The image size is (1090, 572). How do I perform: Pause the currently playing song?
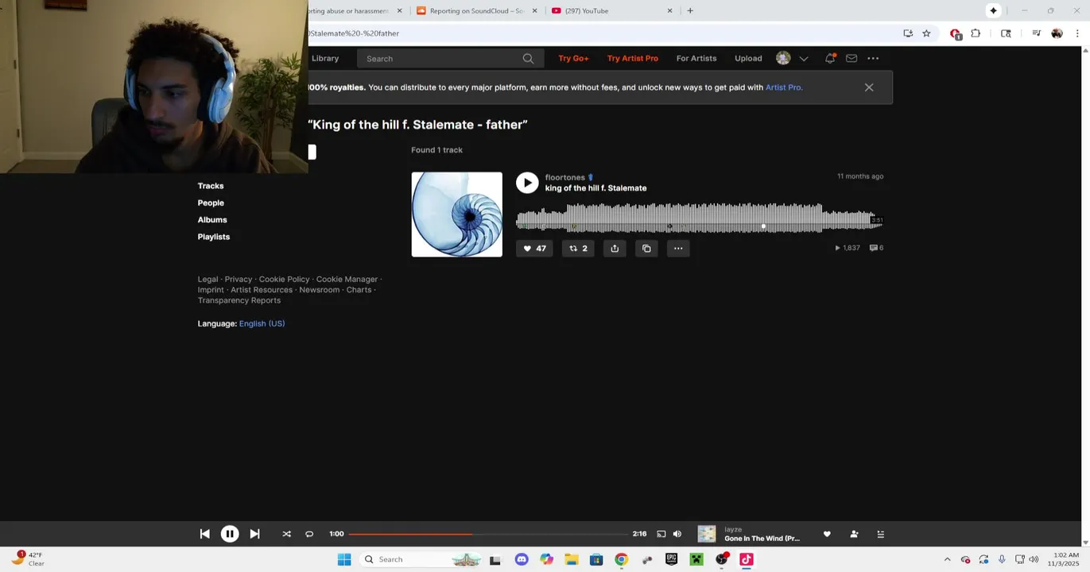click(x=229, y=534)
